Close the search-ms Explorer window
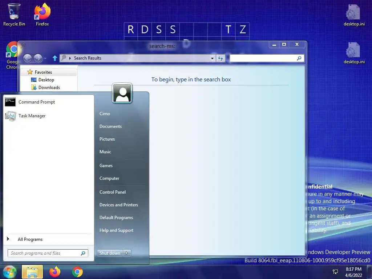The height and width of the screenshot is (279, 372). point(297,44)
